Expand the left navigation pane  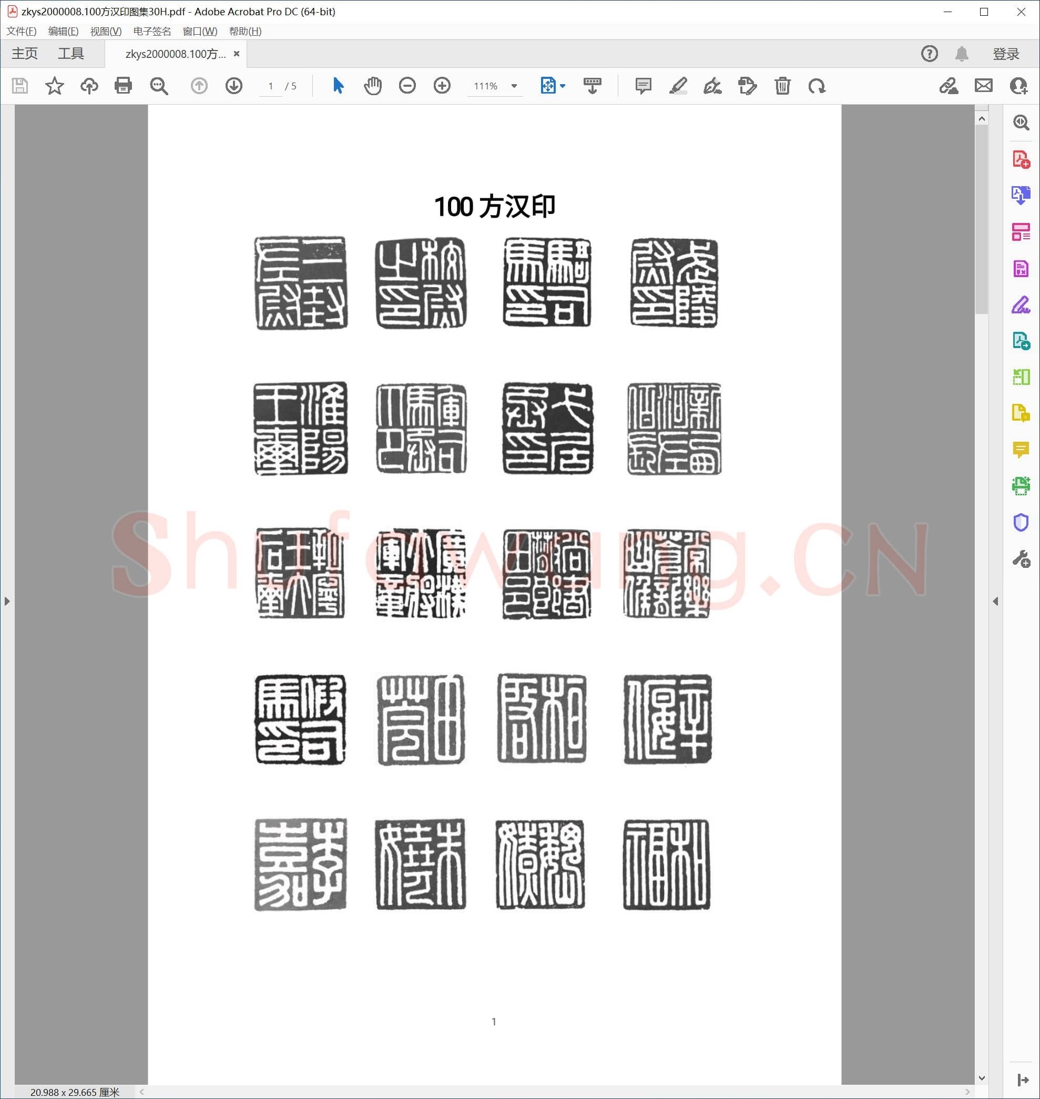[x=7, y=601]
